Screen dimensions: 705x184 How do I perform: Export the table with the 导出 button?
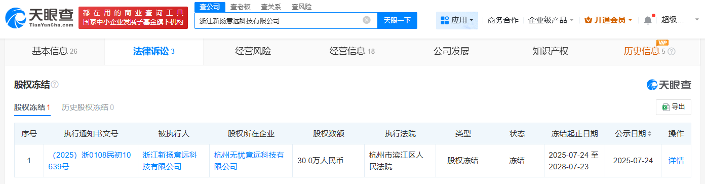(x=674, y=107)
